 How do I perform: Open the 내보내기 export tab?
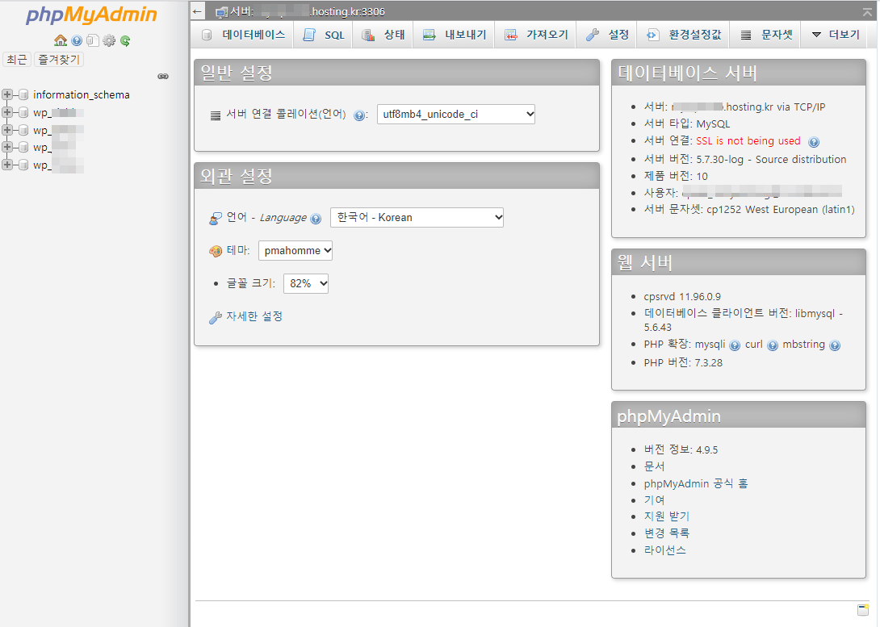click(x=455, y=35)
